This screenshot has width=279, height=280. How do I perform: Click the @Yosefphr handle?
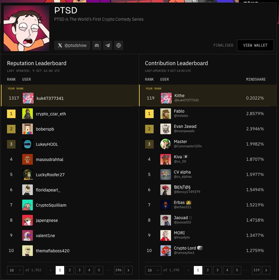182,238
